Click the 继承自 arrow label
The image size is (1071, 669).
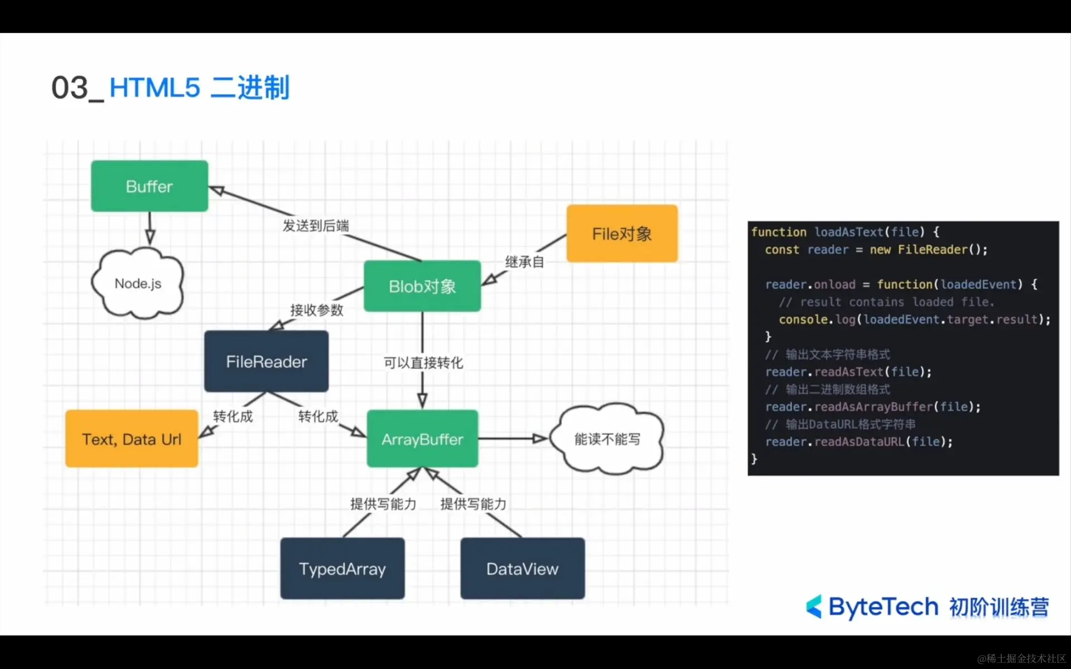coord(524,261)
